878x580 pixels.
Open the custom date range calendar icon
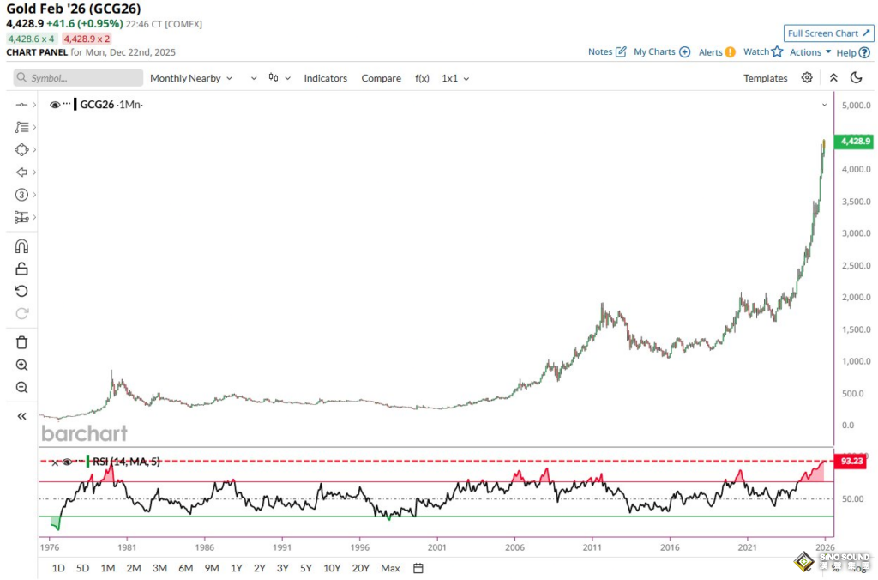coord(418,568)
